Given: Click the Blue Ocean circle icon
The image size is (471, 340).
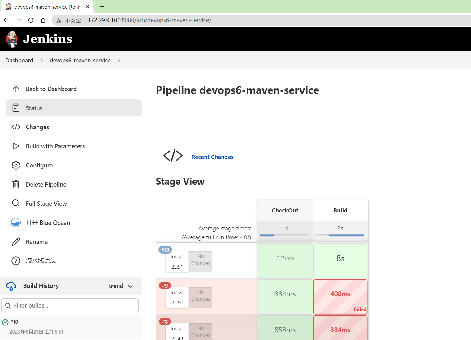Looking at the screenshot, I should [16, 223].
